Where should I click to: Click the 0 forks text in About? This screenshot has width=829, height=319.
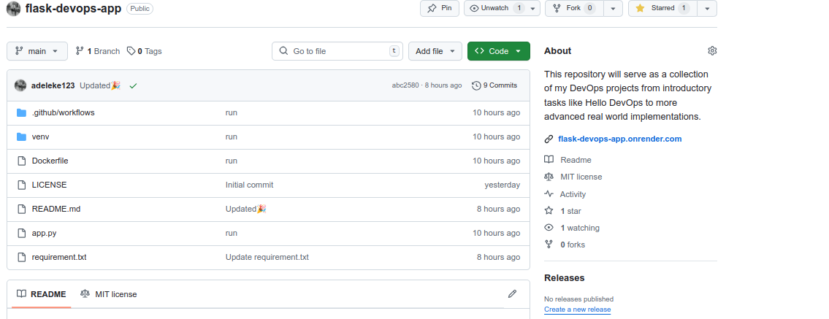click(x=573, y=245)
